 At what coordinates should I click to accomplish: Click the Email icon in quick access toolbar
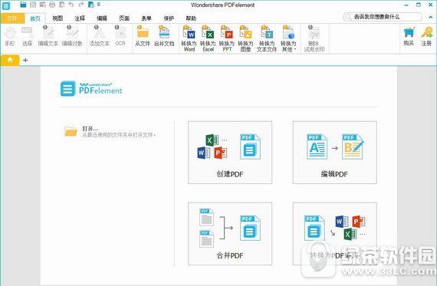pyautogui.click(x=43, y=5)
